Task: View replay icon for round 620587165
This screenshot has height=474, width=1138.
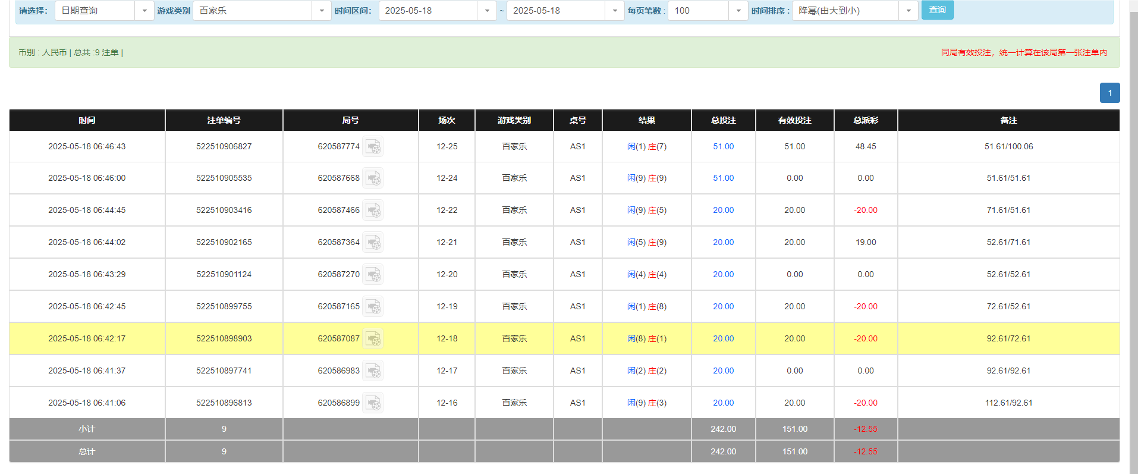Action: coord(373,306)
